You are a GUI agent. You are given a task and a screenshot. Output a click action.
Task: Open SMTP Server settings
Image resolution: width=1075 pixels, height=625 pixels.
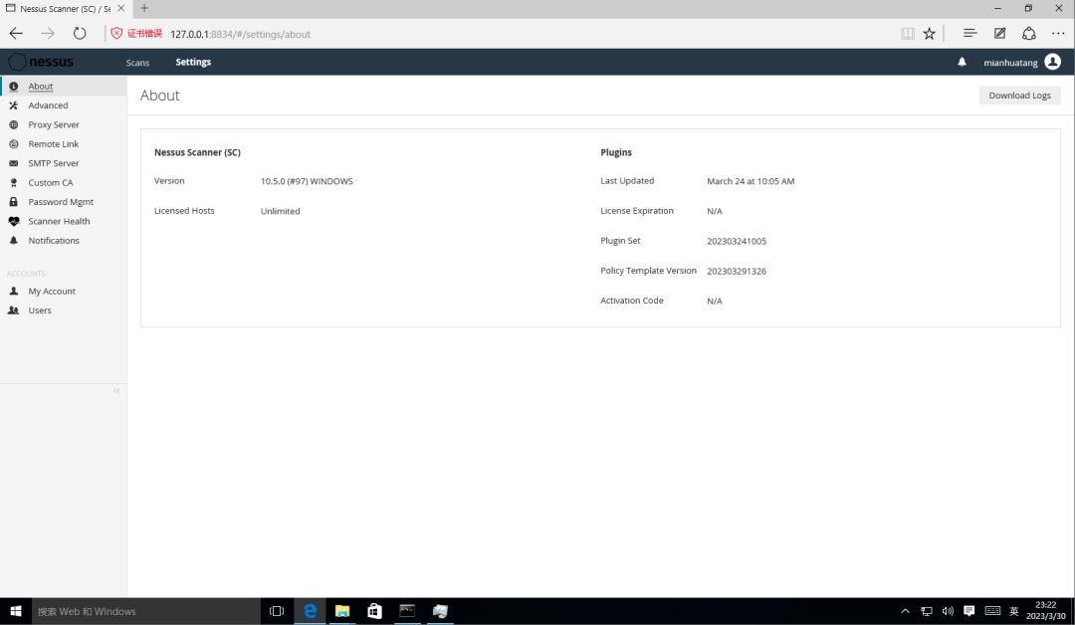pos(54,163)
